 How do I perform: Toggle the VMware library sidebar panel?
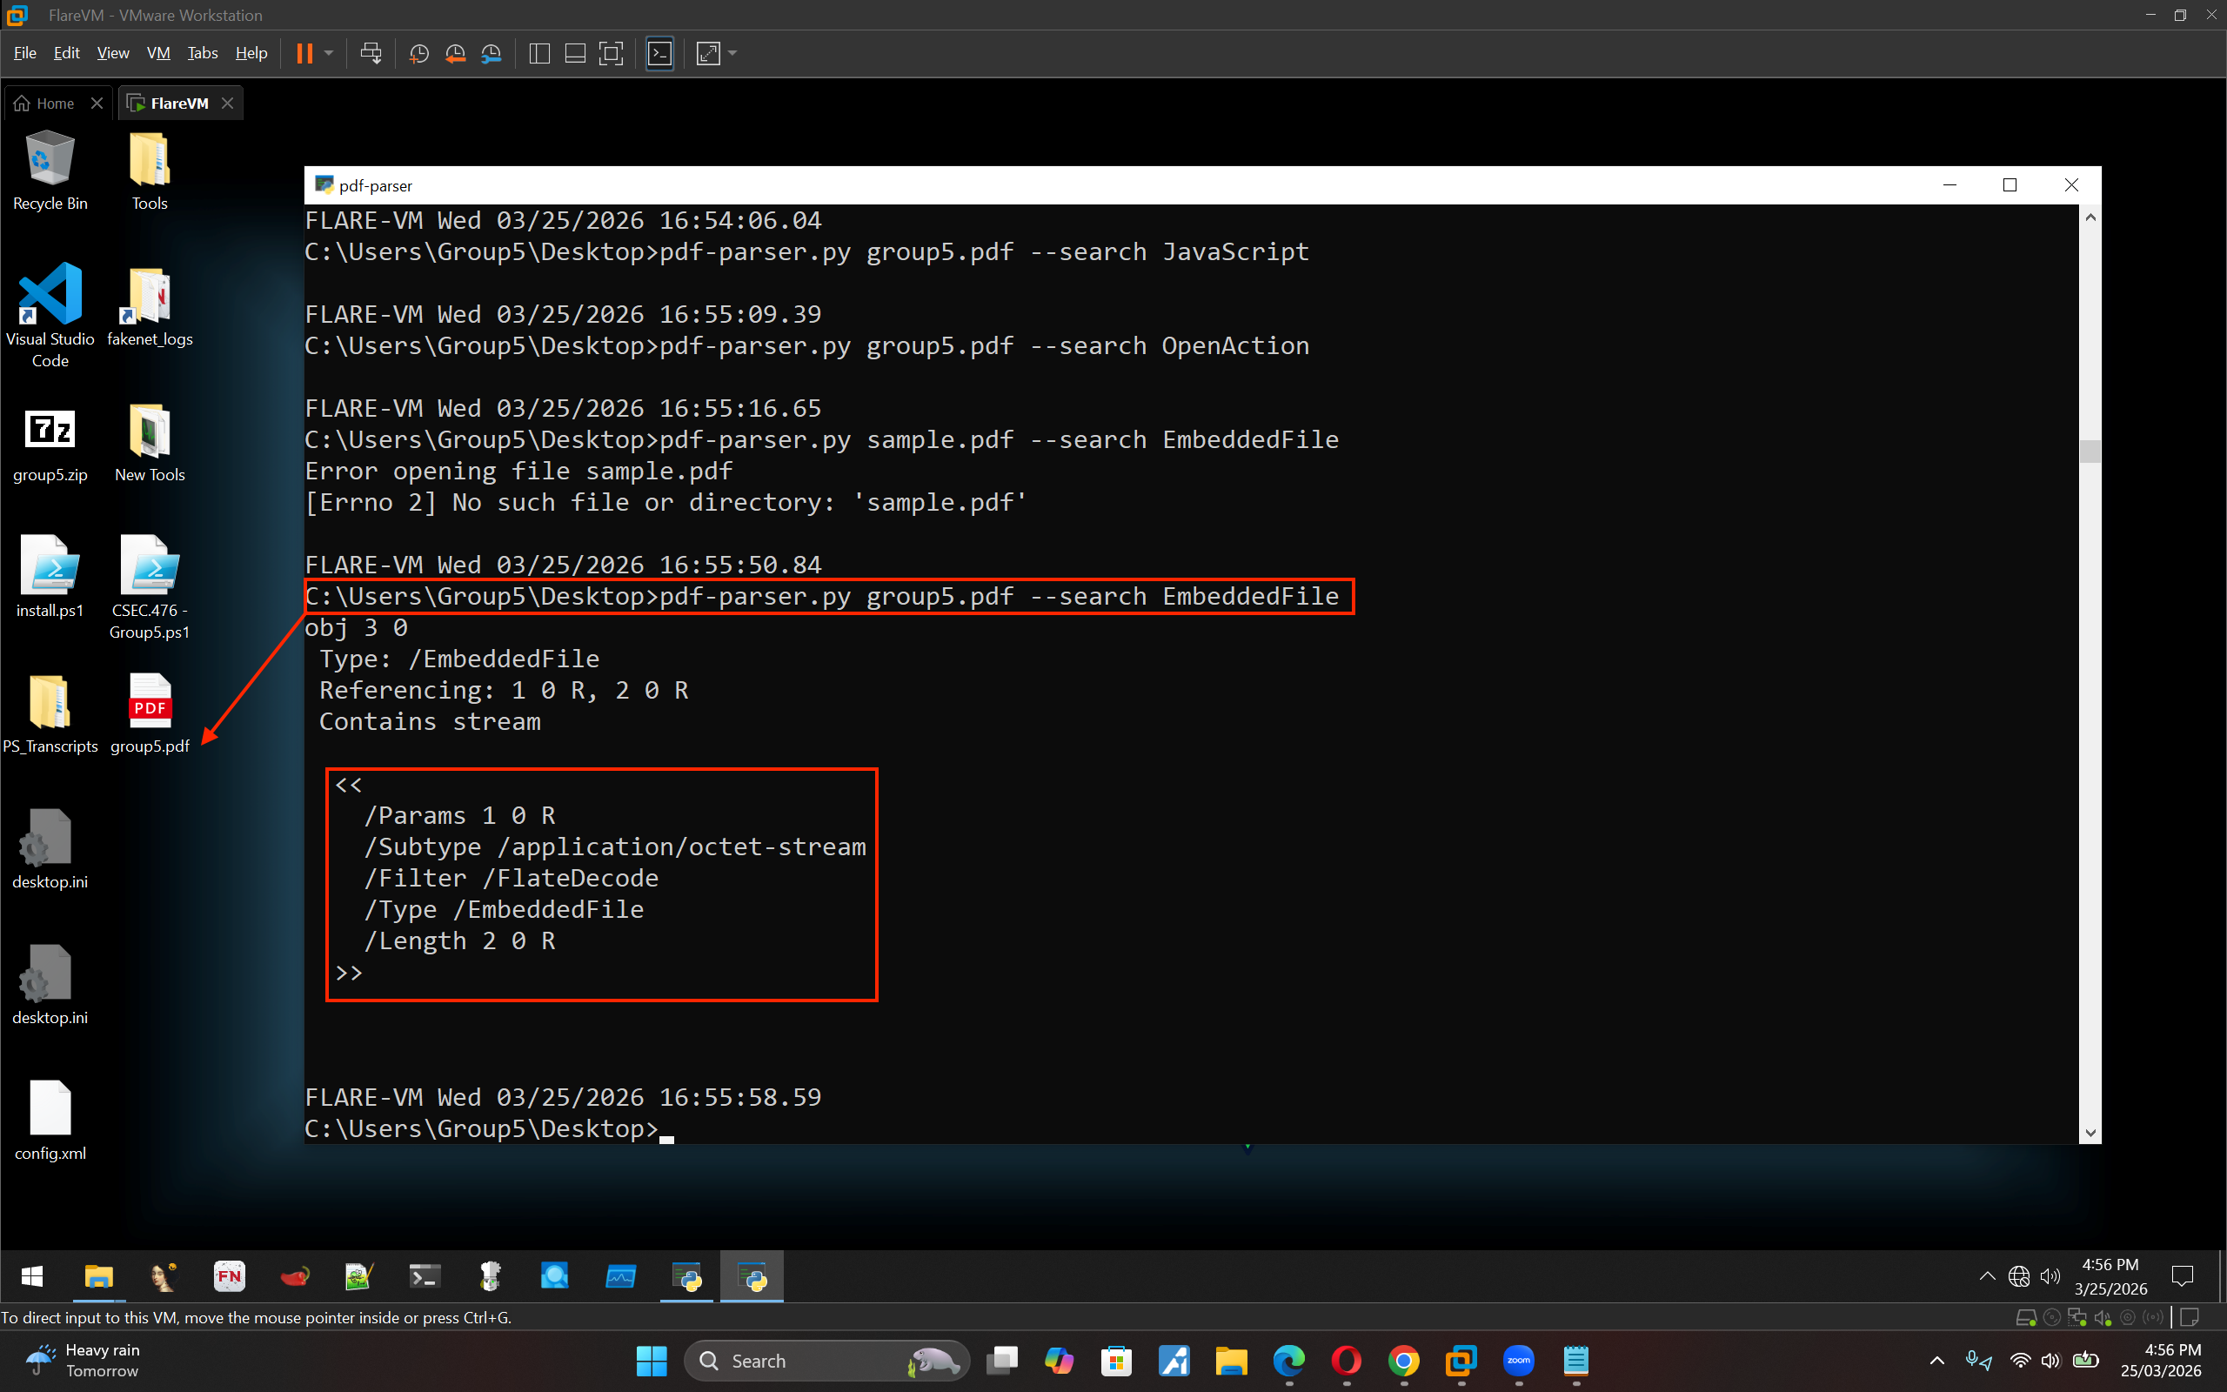point(540,53)
